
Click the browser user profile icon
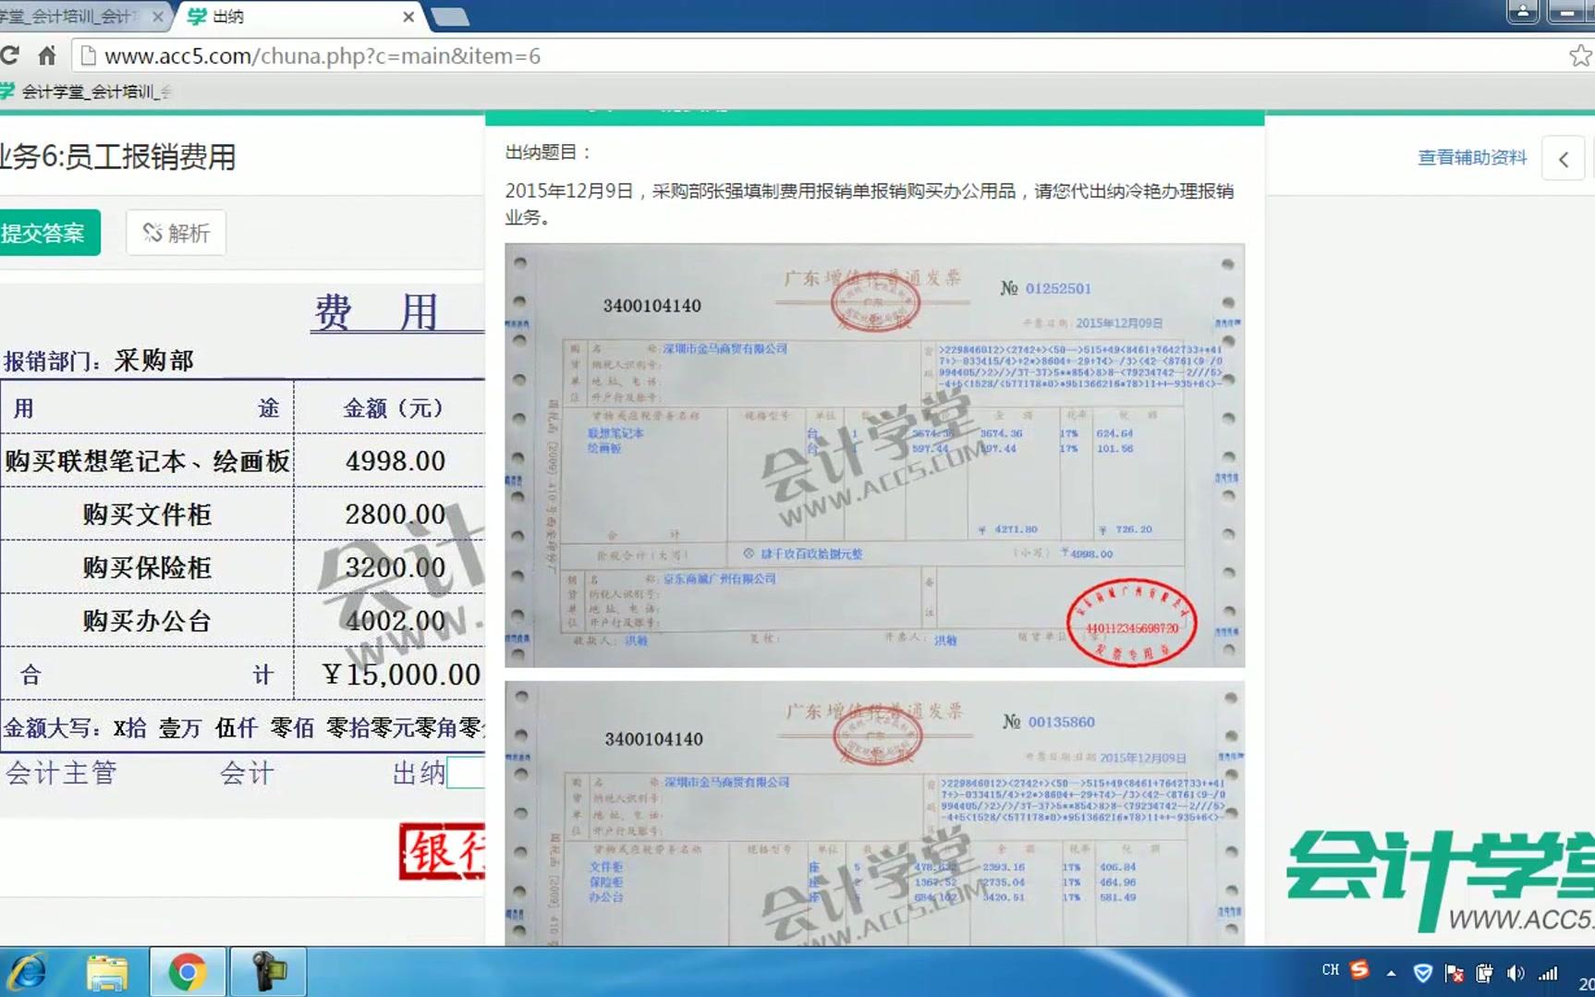[1522, 12]
